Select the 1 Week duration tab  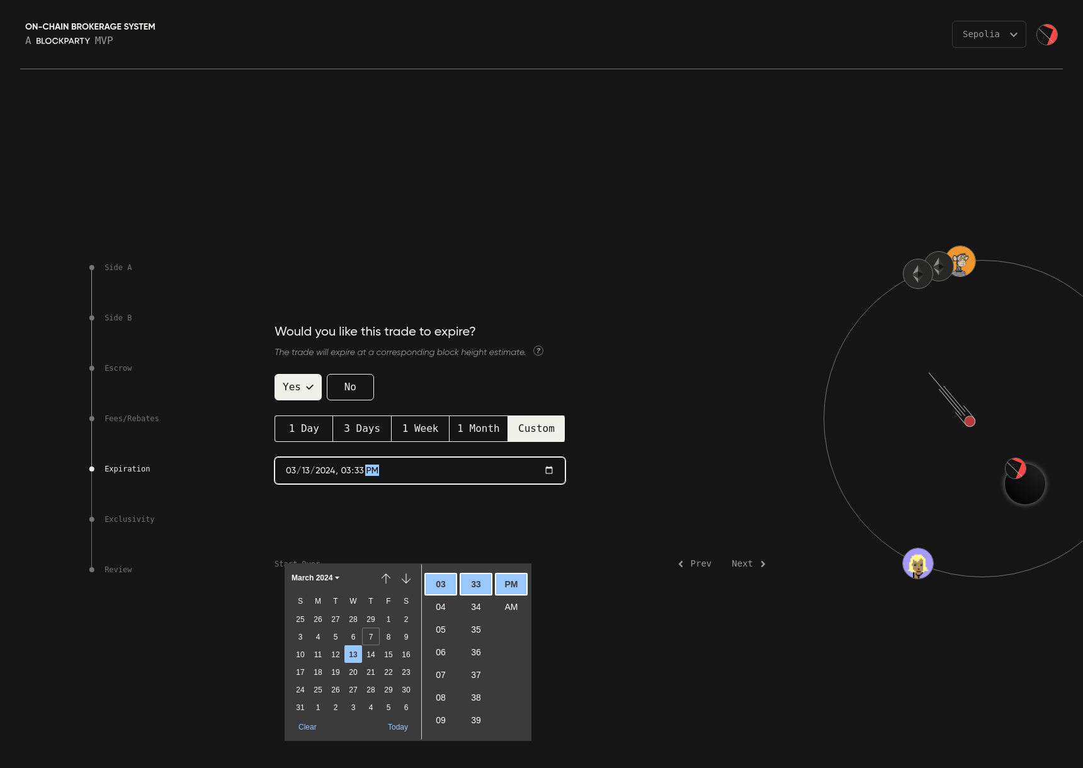[x=420, y=429]
